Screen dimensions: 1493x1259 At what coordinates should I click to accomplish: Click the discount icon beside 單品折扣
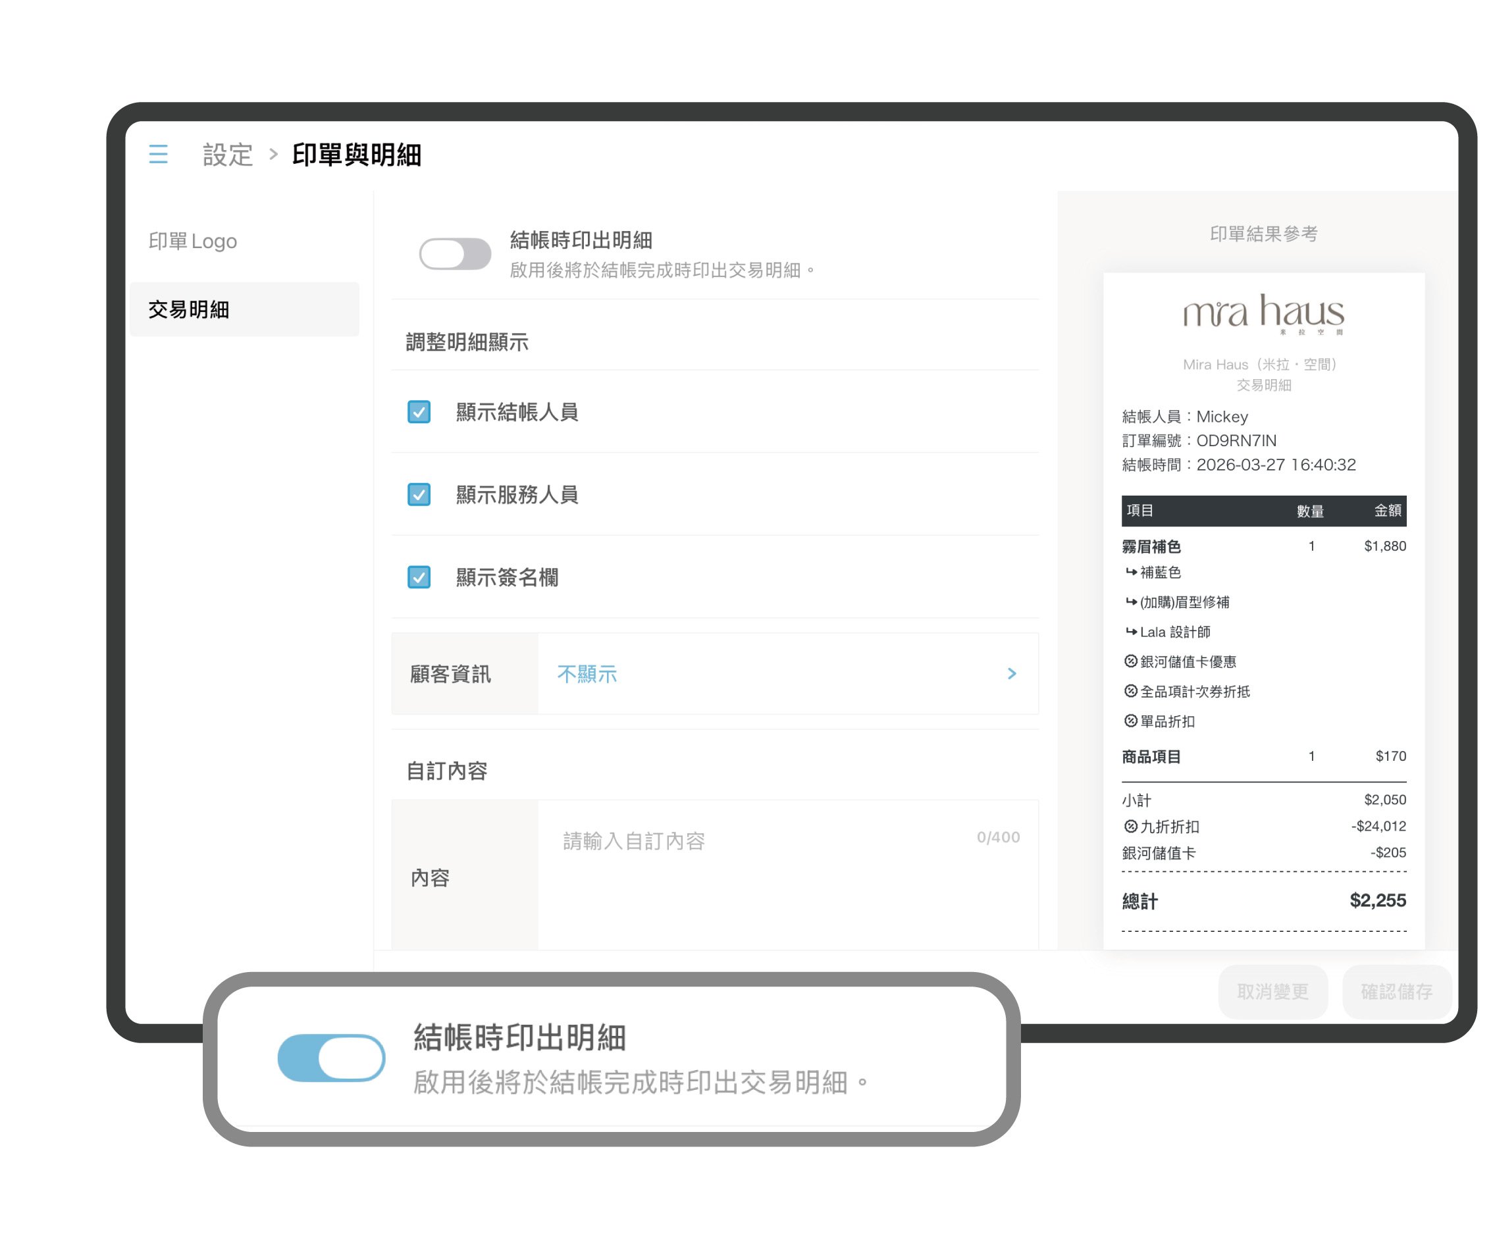1130,721
